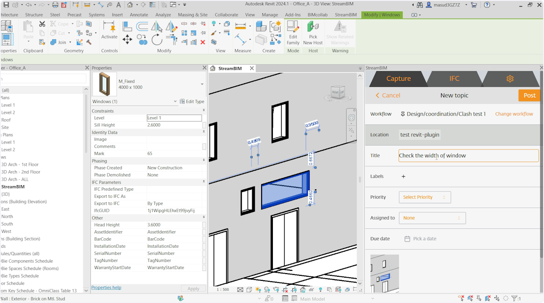
Task: Click the Crop View icon in view control bar
Action: [285, 290]
